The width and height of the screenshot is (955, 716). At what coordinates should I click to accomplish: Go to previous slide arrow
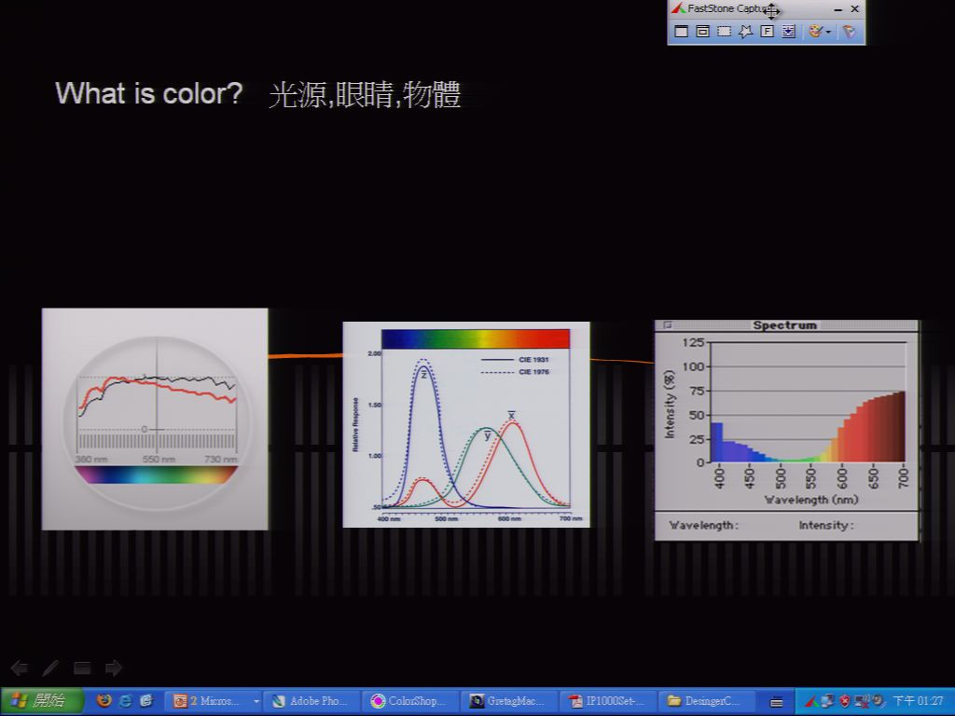pyautogui.click(x=20, y=668)
